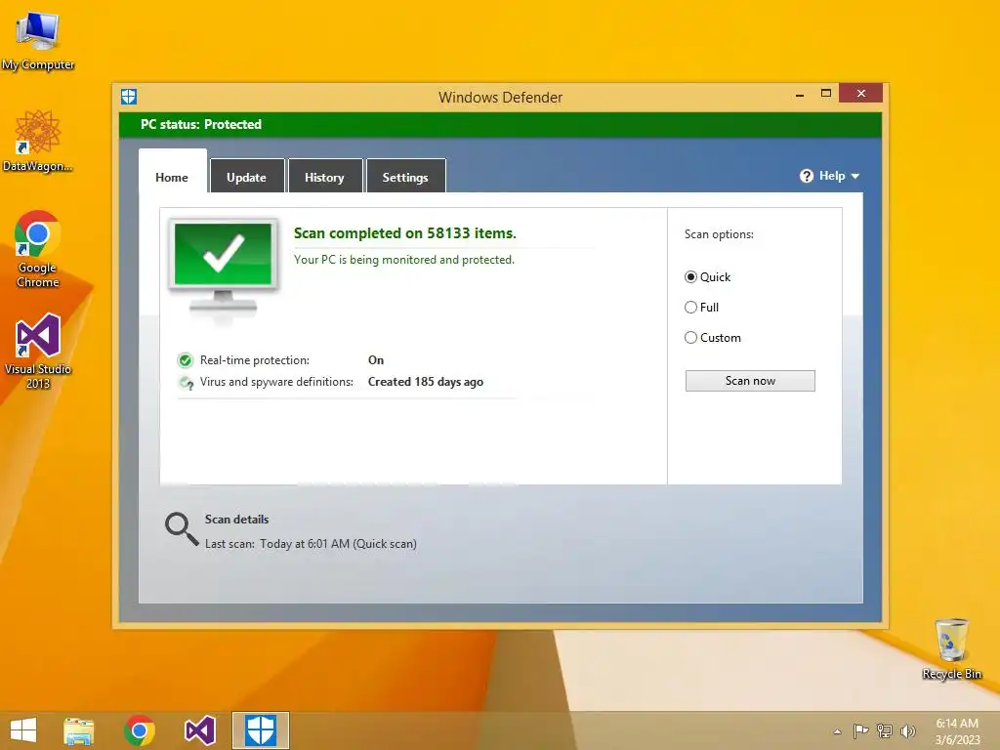This screenshot has height=750, width=1000.
Task: Open Visual Studio 2013 desktop shortcut
Action: pos(38,351)
